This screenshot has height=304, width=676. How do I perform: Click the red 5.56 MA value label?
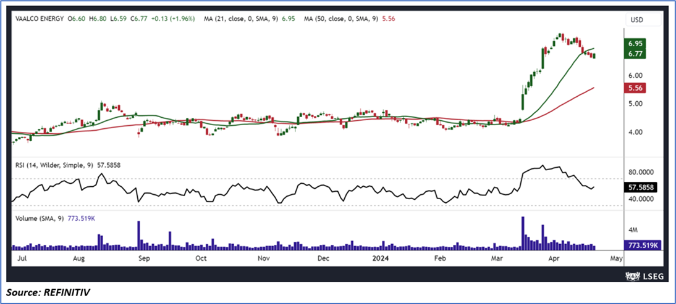(x=636, y=88)
